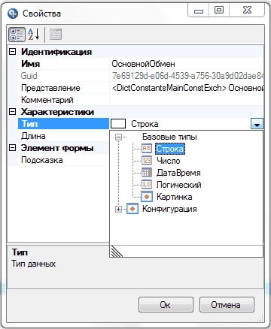Click the Комментарий value field

187,100
